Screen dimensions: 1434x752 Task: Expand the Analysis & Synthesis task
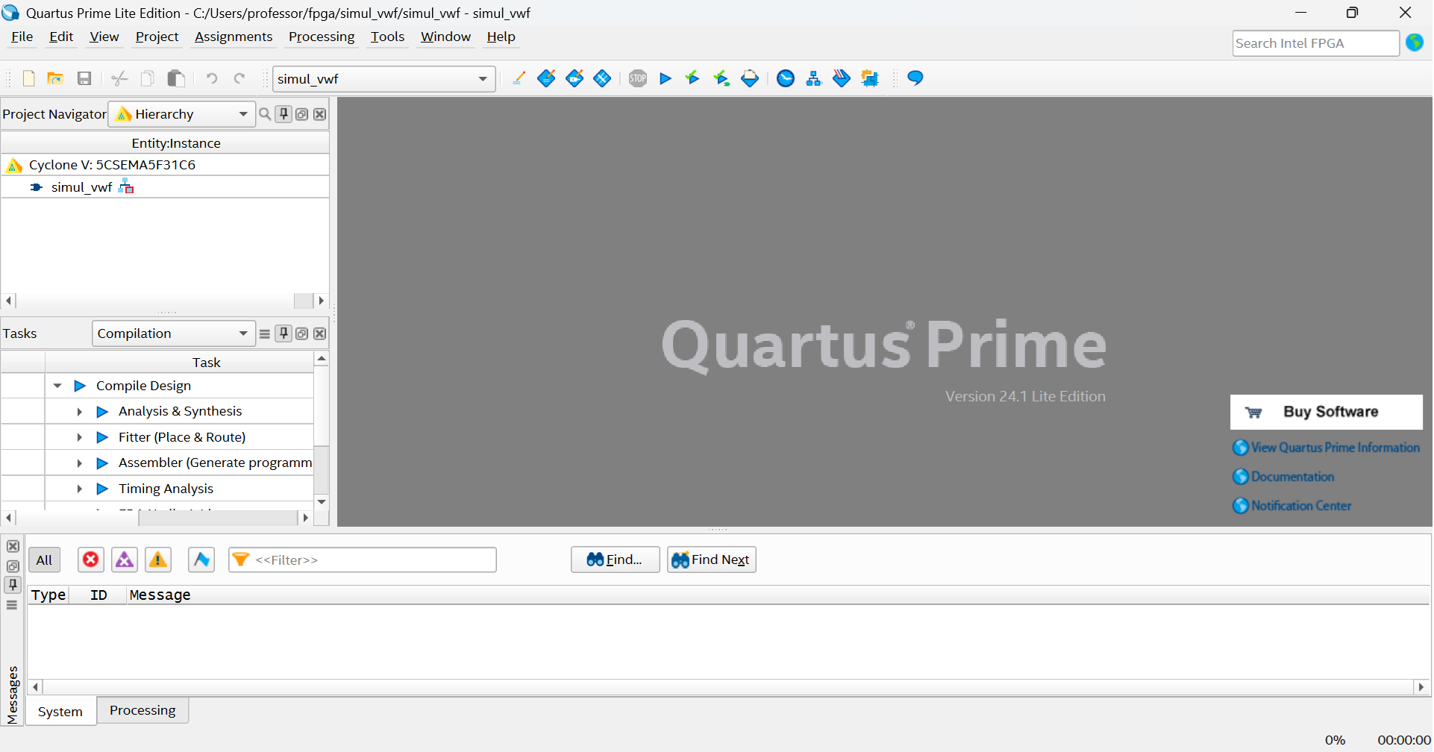[79, 412]
